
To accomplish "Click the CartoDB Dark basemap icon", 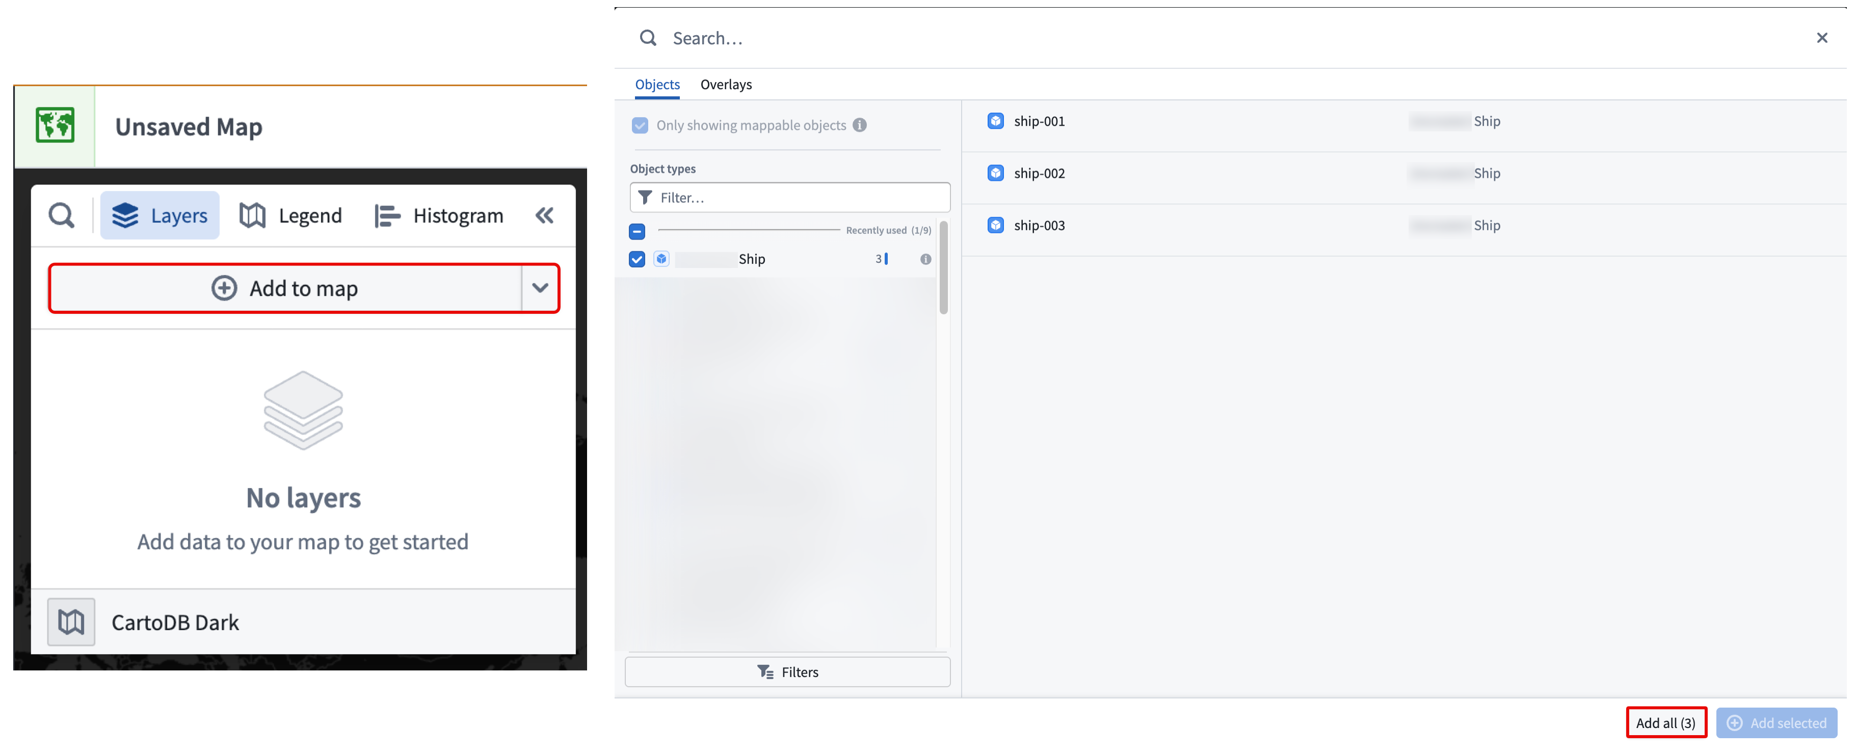I will pos(71,622).
